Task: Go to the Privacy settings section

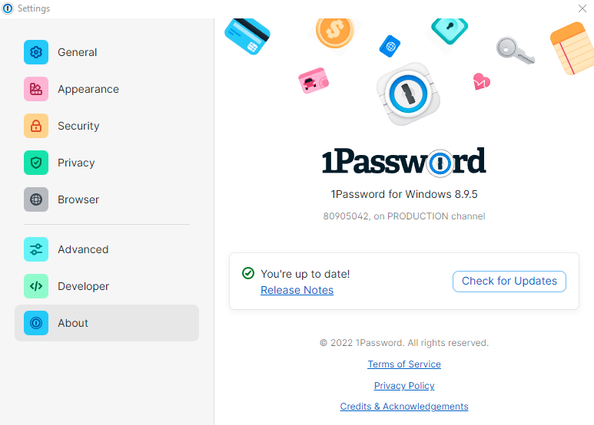Action: tap(76, 163)
